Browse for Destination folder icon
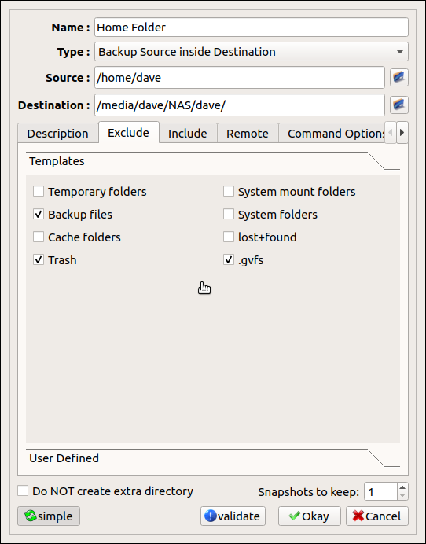Image resolution: width=426 pixels, height=544 pixels. click(399, 105)
